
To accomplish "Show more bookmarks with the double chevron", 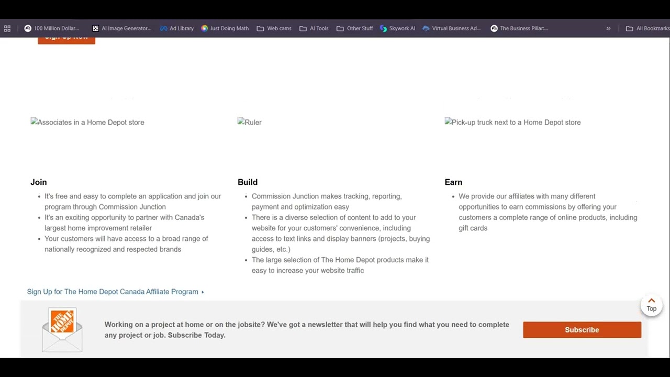I will coord(608,28).
